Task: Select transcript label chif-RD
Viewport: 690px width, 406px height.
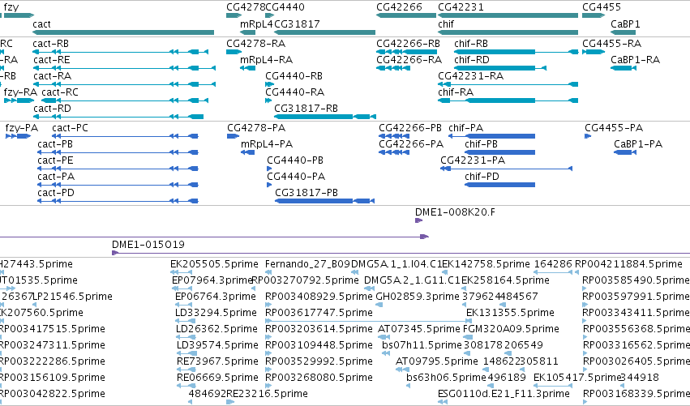Action: coord(472,60)
